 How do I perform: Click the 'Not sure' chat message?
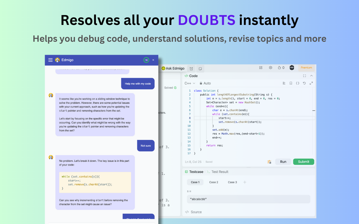146,146
